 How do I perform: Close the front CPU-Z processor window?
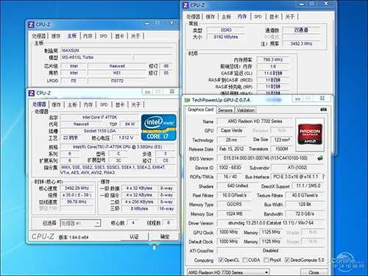[171, 92]
